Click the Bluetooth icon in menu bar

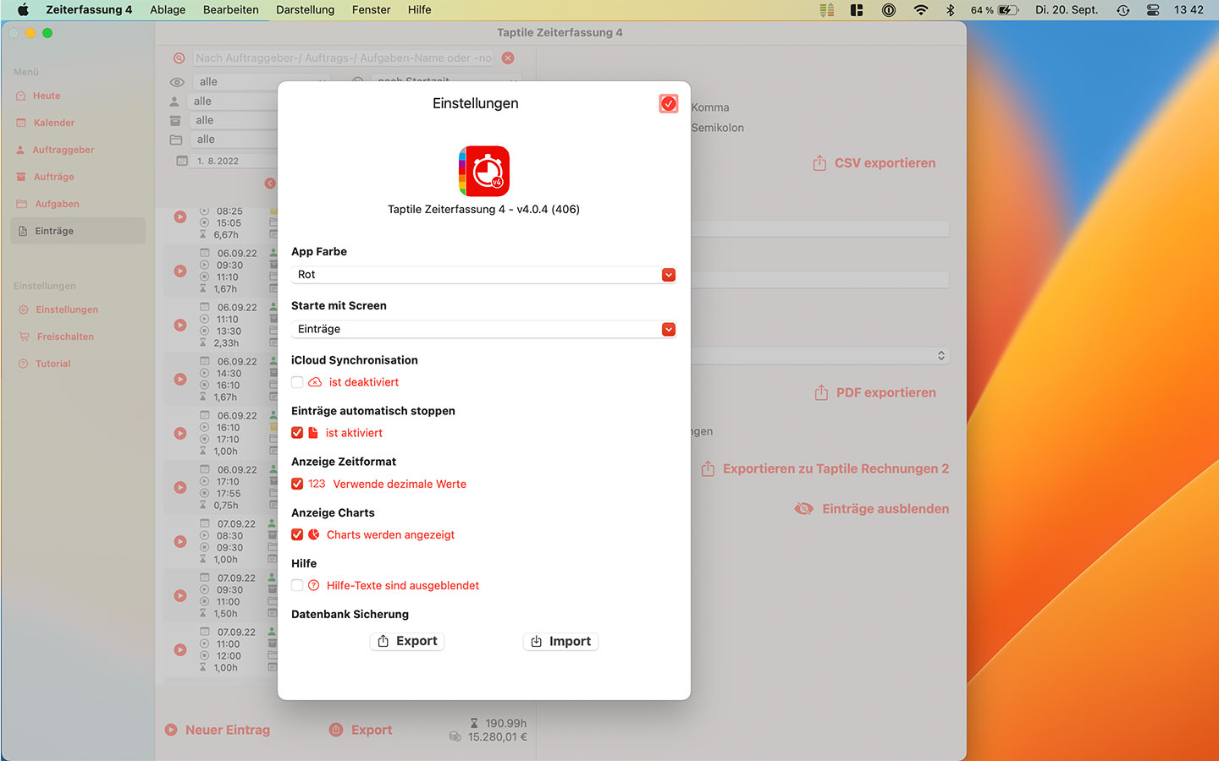[950, 10]
